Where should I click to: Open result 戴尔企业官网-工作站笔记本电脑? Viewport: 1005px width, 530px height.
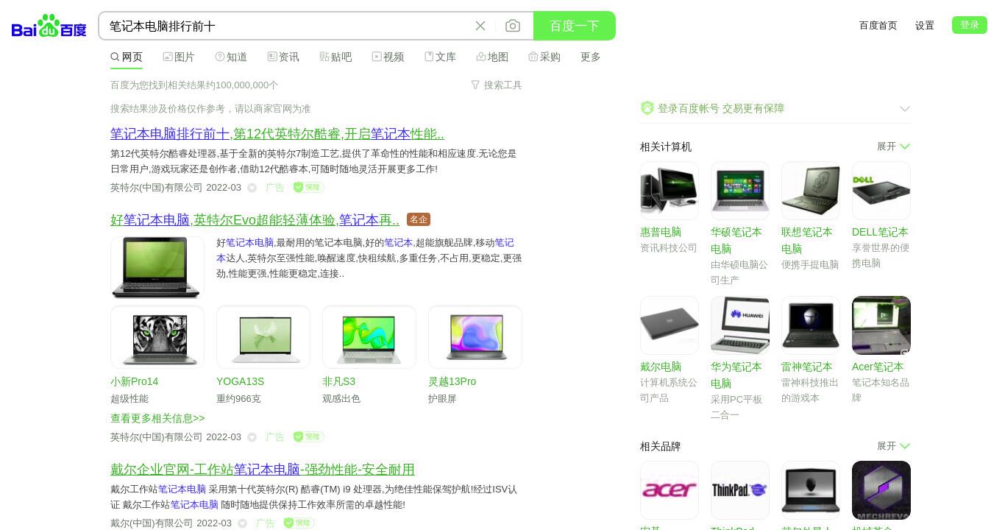coord(263,469)
